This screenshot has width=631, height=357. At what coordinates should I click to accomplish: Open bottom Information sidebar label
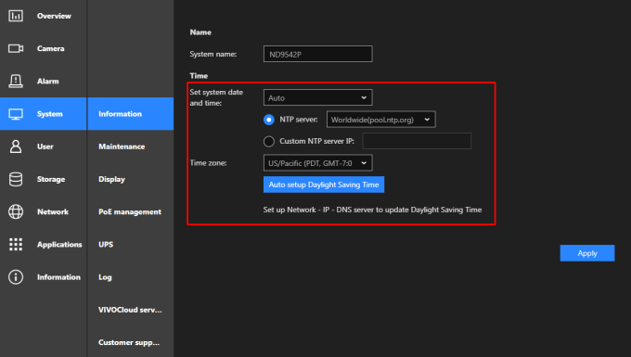[58, 277]
